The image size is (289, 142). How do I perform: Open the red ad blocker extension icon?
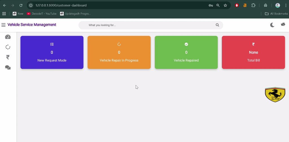point(237,5)
